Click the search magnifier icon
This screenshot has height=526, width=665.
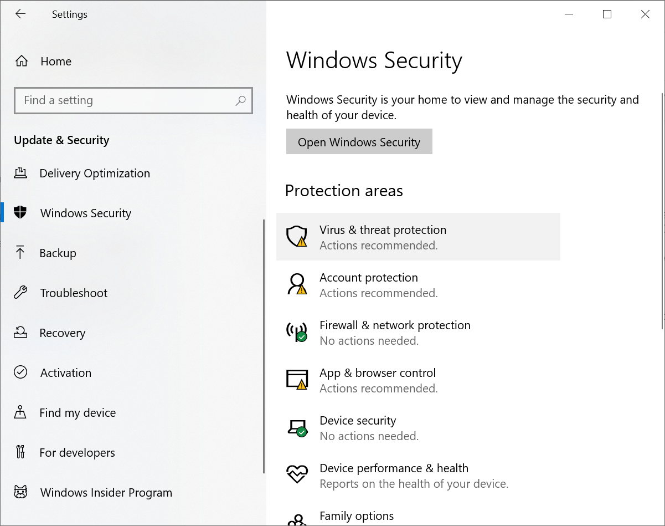[x=240, y=101]
